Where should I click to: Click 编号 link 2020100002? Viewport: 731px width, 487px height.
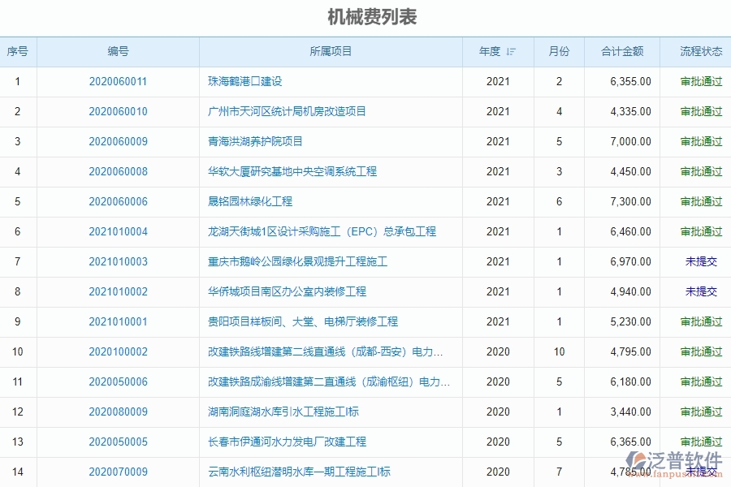coord(116,351)
